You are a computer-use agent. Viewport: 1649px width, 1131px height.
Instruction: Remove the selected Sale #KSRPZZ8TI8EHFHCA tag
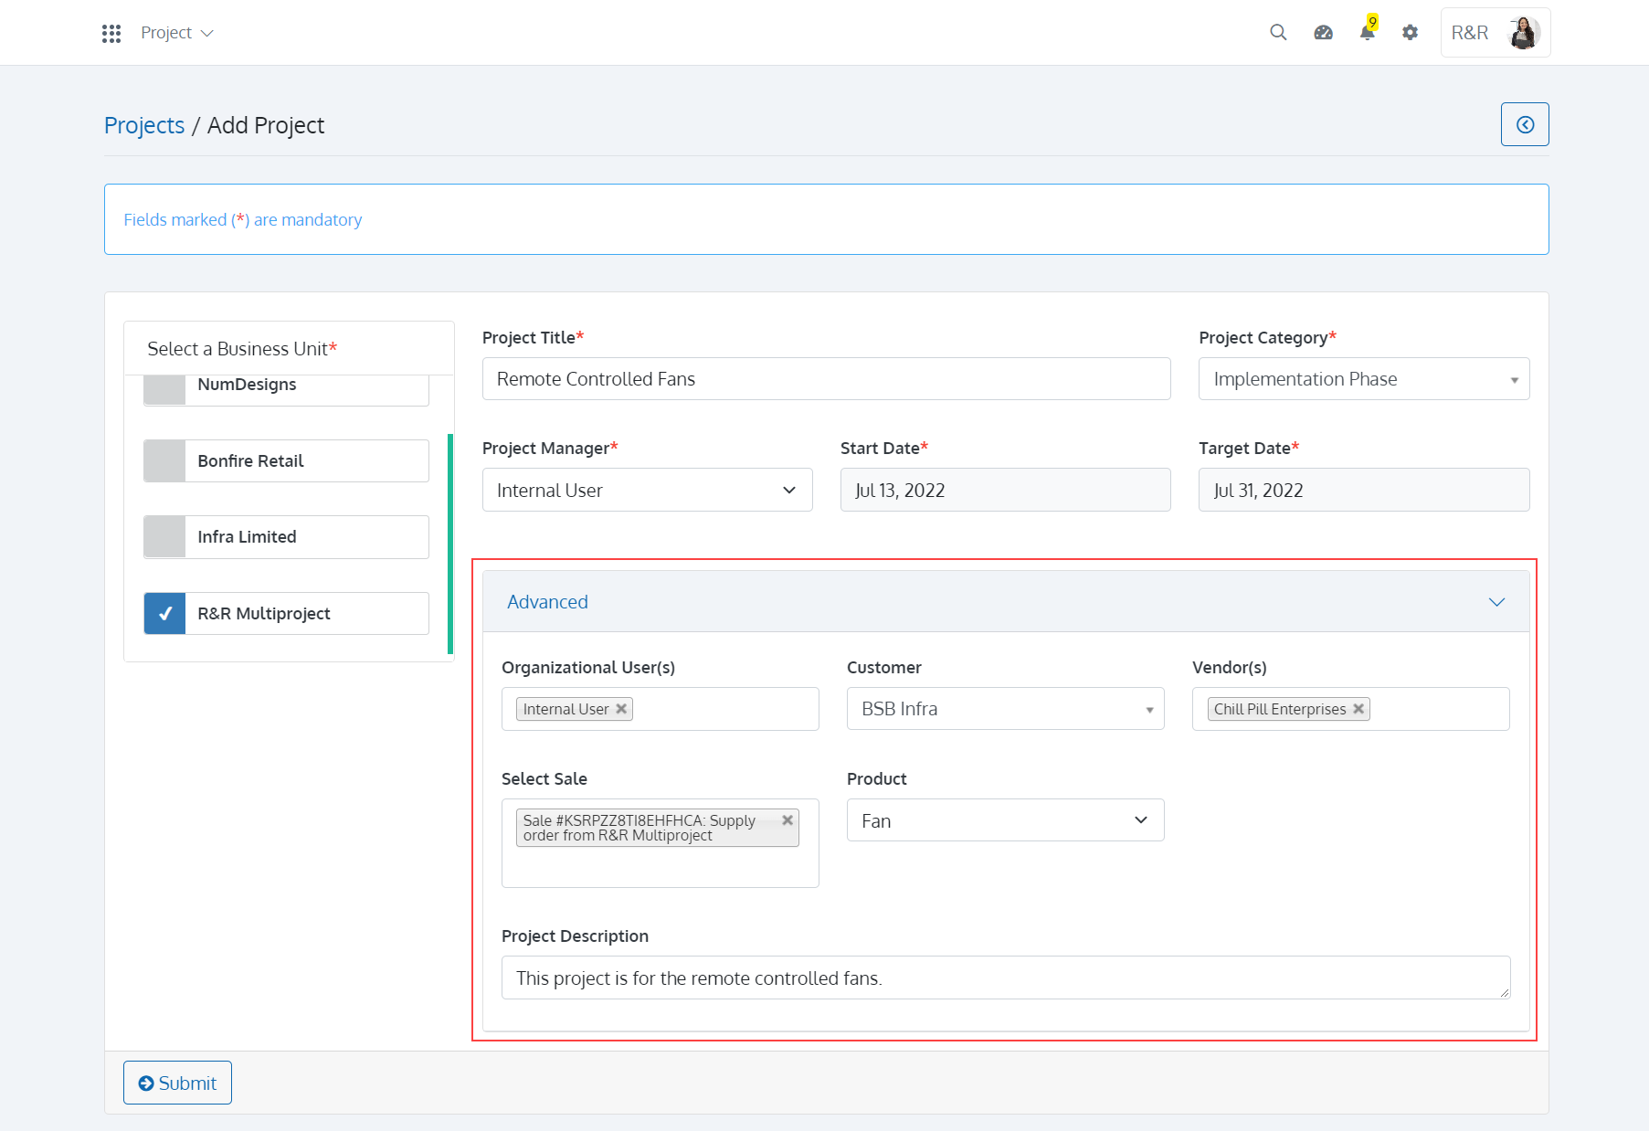[x=788, y=820]
